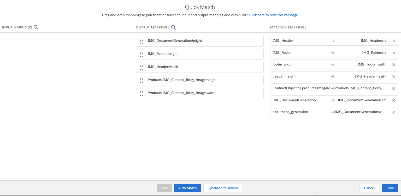
Task: Open the search icon beside INPUT MAPPINGS
Action: [36, 27]
